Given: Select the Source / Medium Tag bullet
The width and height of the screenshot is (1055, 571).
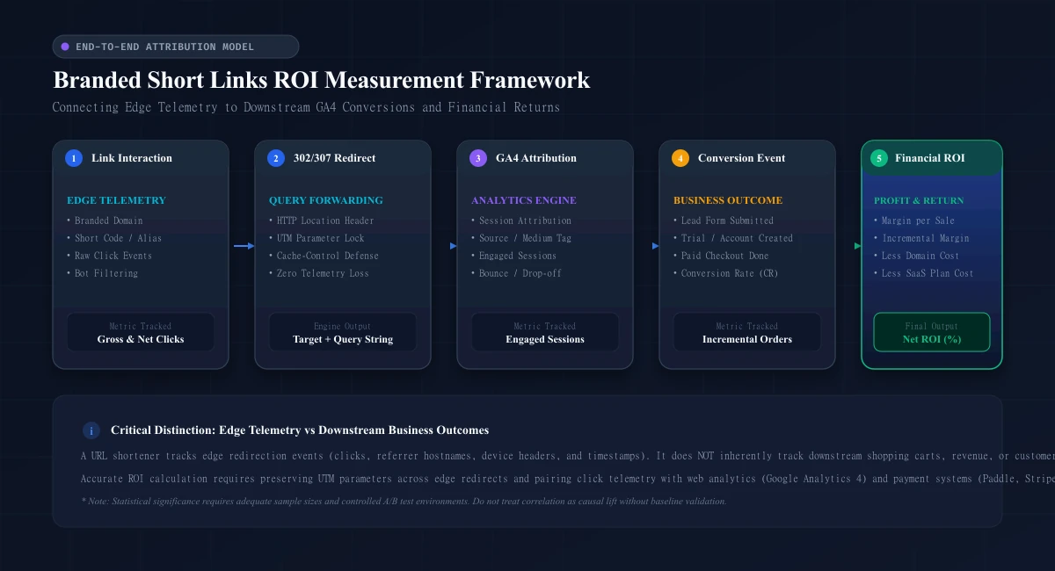Looking at the screenshot, I should 521,238.
